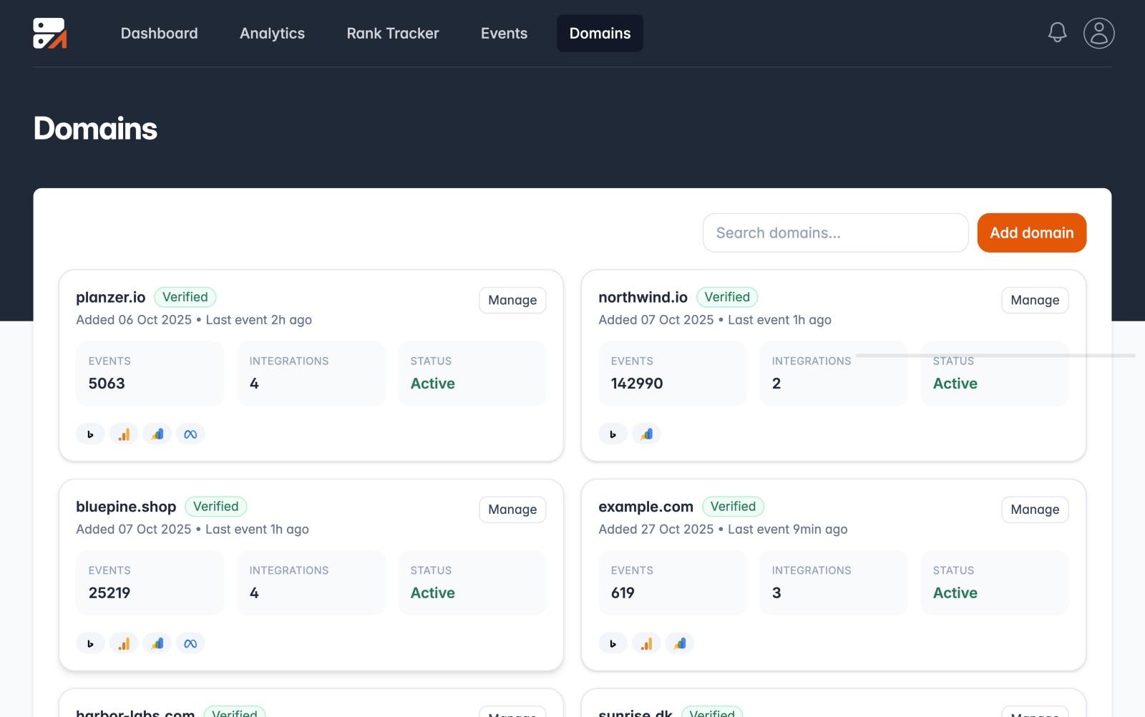Click Google Analytics icon on planzer.io card
The height and width of the screenshot is (717, 1145).
124,434
